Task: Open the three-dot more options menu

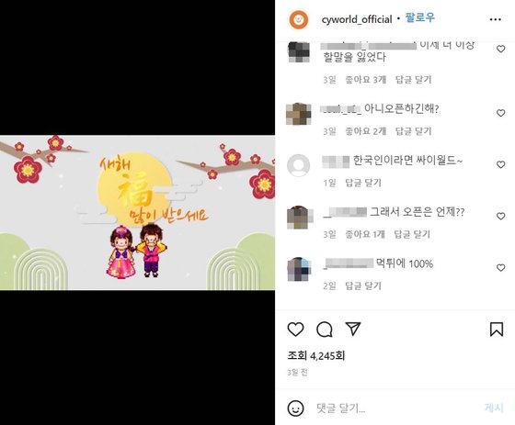Action: tap(496, 19)
